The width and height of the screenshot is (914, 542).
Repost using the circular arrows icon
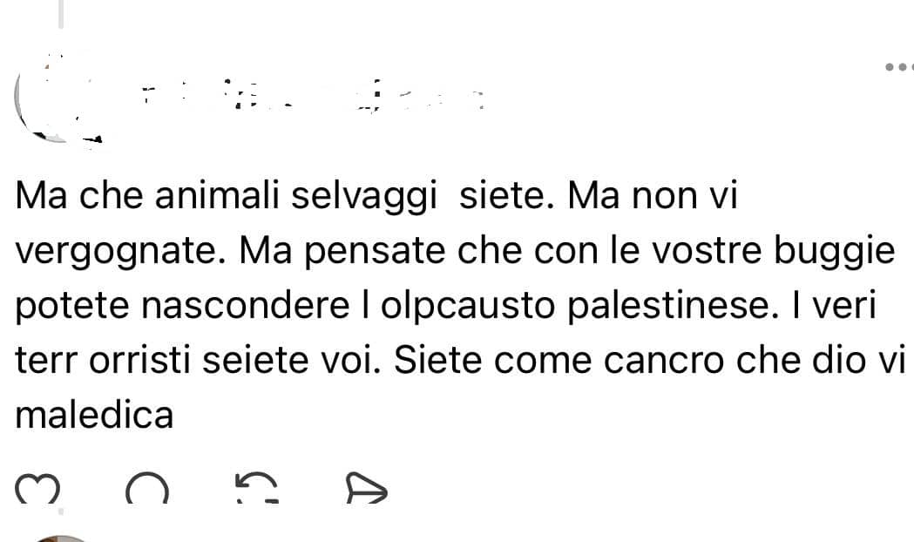[257, 490]
